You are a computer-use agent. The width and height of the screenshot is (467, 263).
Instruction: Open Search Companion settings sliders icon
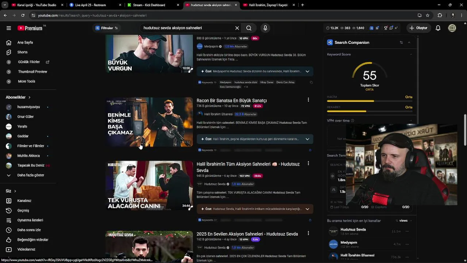click(401, 42)
